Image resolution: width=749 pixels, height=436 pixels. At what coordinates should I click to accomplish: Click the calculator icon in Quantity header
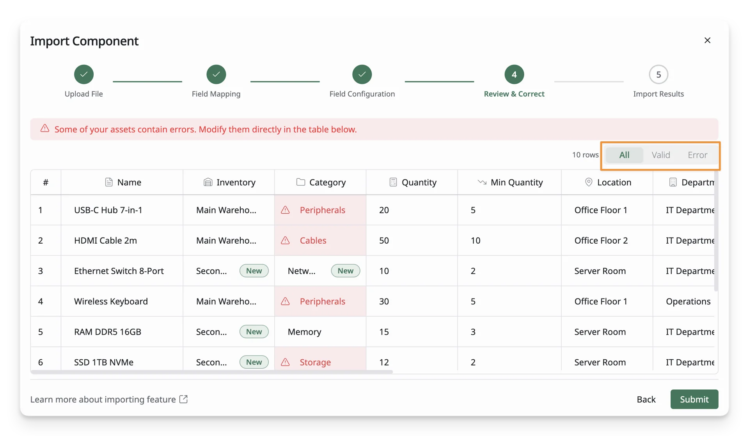tap(393, 182)
